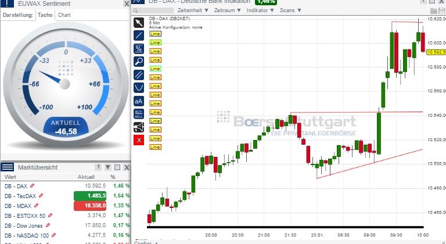Click the 17.850,0 Dow Jones price cell
This screenshot has height=244, width=446.
point(95,225)
